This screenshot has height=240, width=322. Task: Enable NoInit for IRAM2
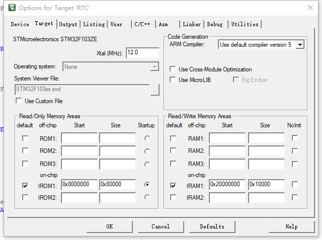pyautogui.click(x=295, y=197)
